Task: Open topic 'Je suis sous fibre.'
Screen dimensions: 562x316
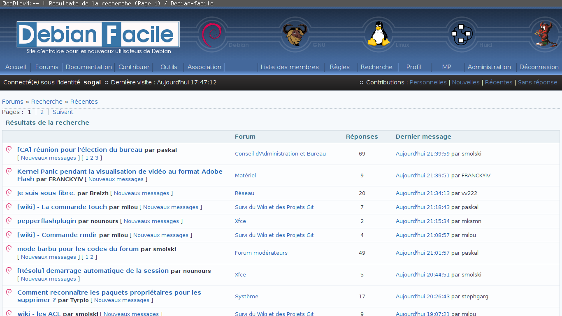Action: [46, 193]
